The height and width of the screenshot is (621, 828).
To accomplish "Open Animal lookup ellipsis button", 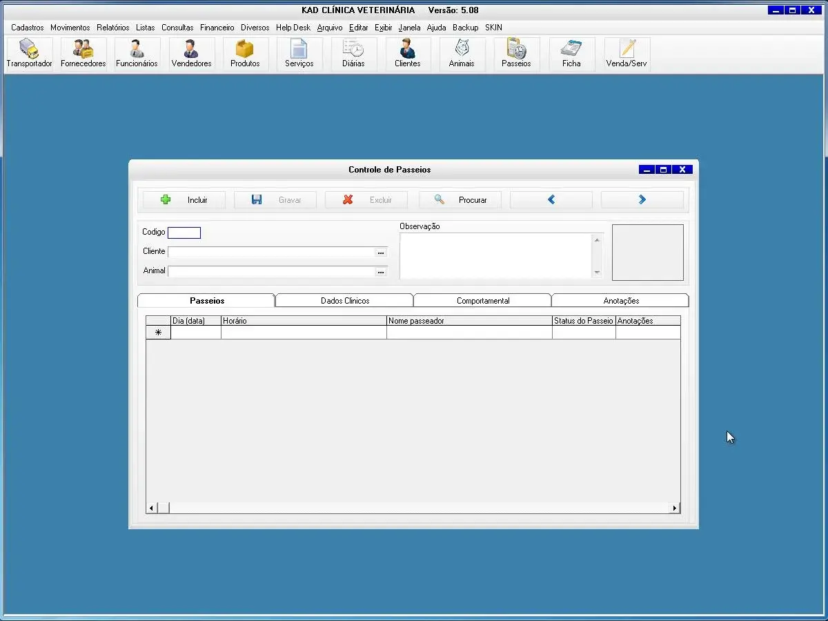I will click(x=380, y=272).
